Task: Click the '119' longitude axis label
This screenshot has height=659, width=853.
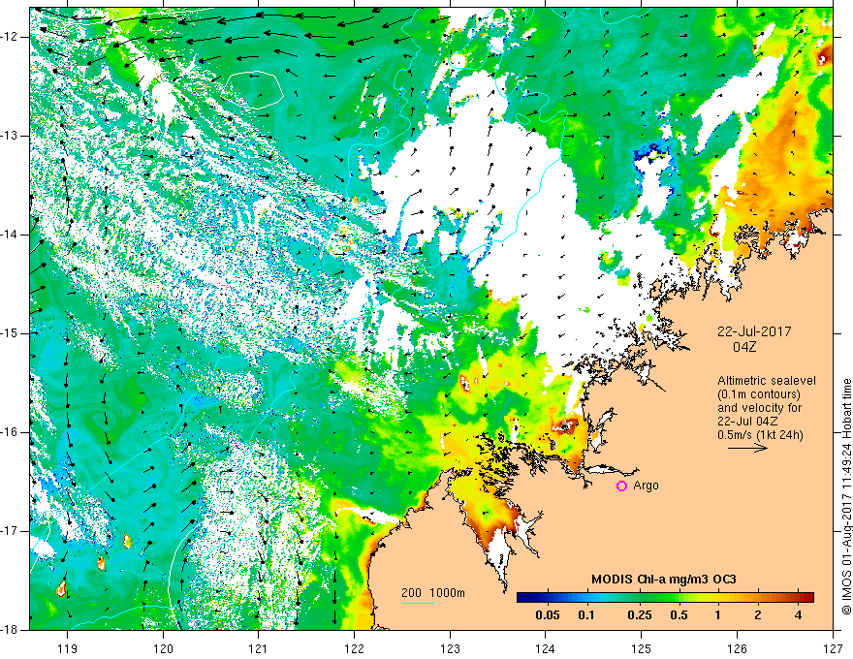Action: [68, 648]
